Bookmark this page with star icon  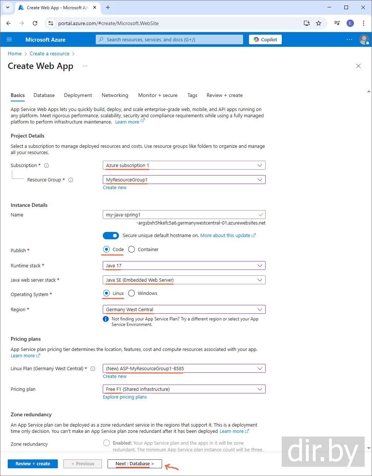tap(319, 23)
